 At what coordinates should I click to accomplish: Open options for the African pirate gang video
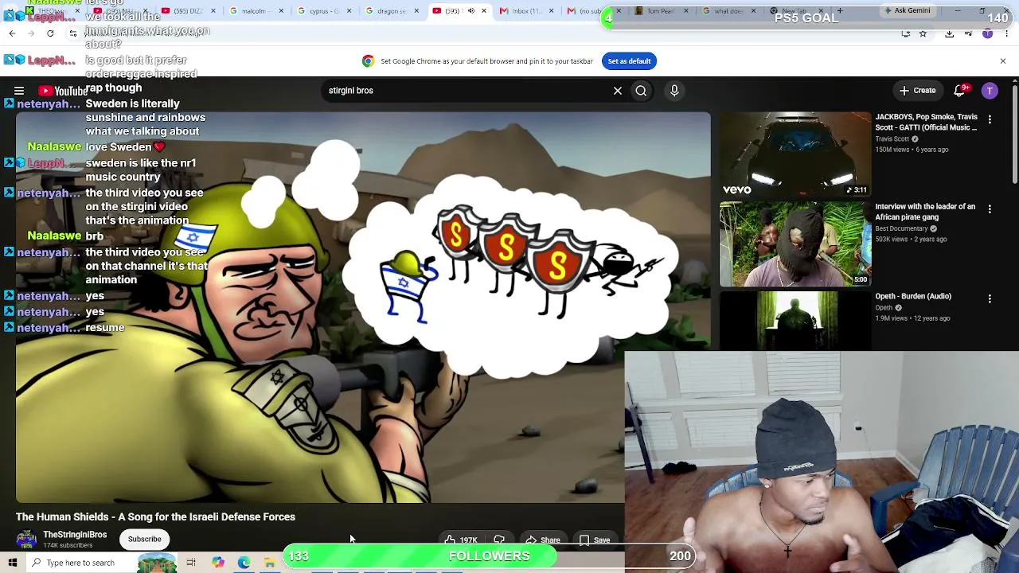990,209
